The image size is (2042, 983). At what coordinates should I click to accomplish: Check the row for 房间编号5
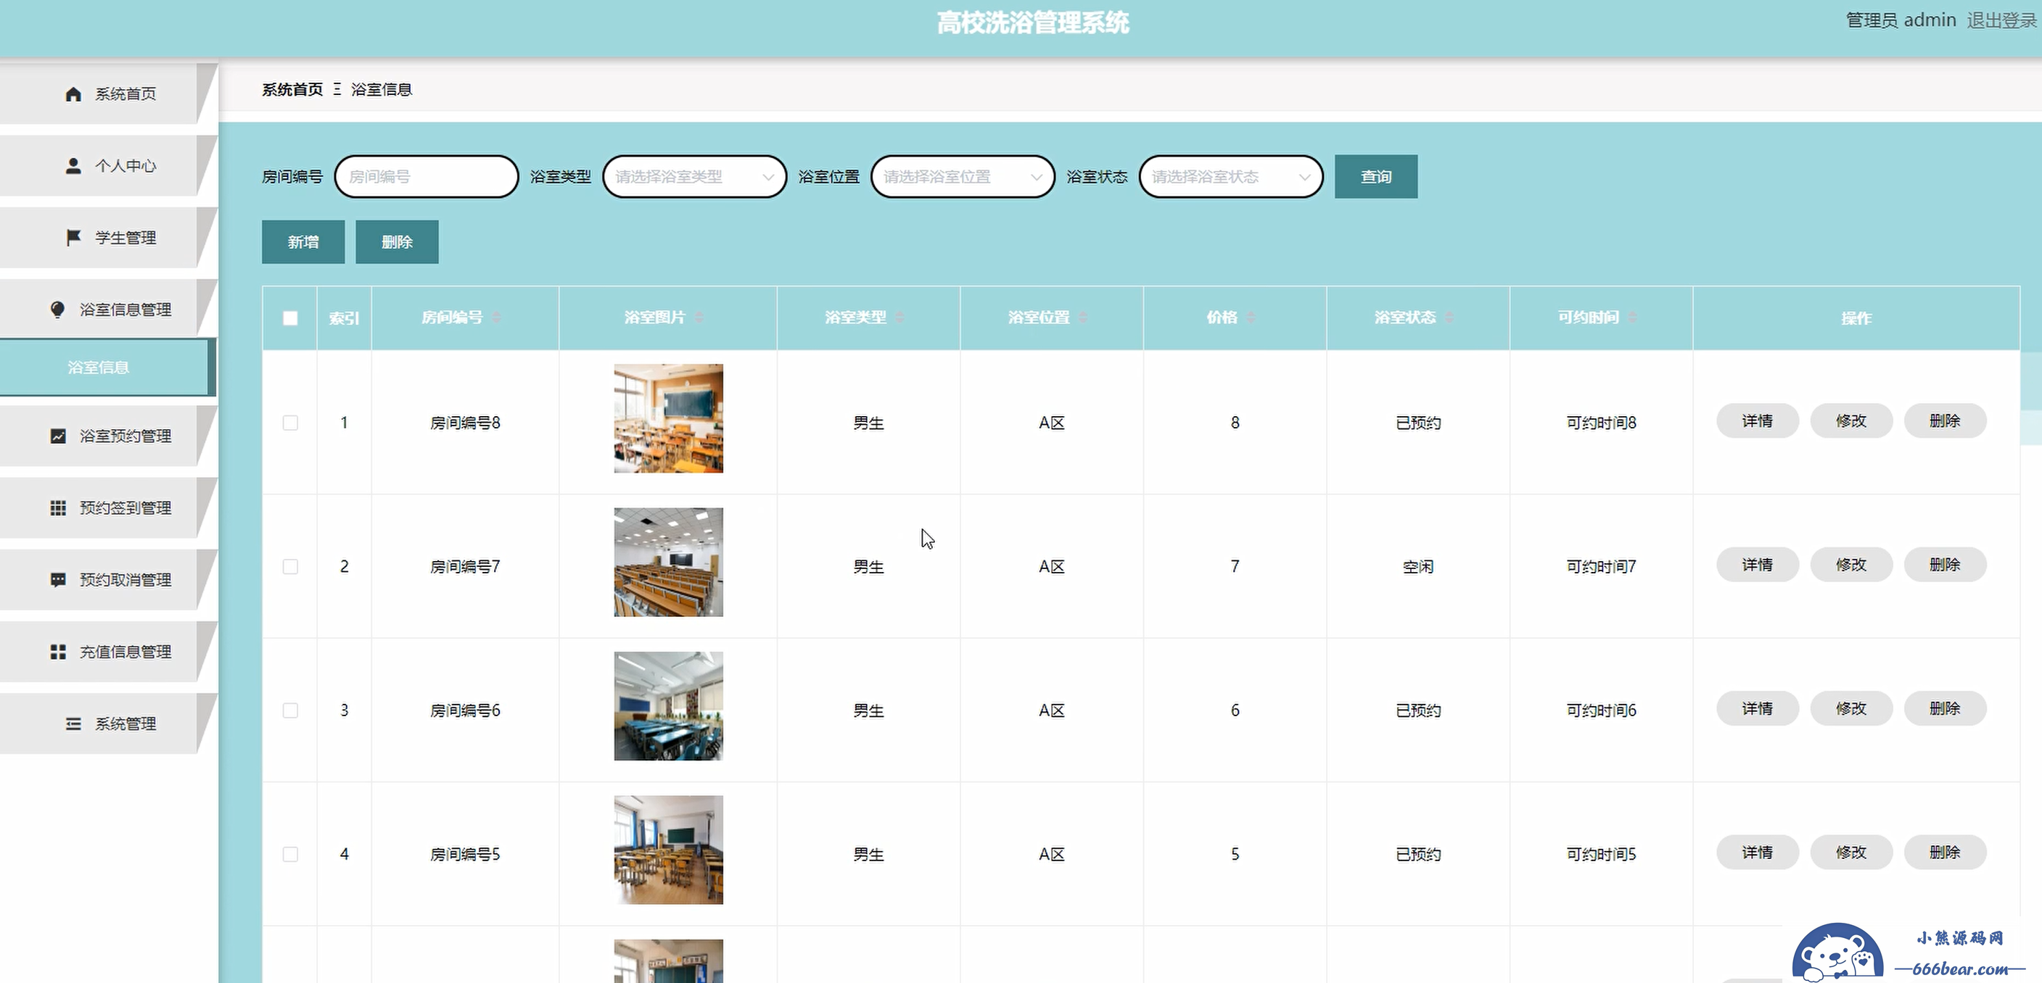(x=290, y=855)
